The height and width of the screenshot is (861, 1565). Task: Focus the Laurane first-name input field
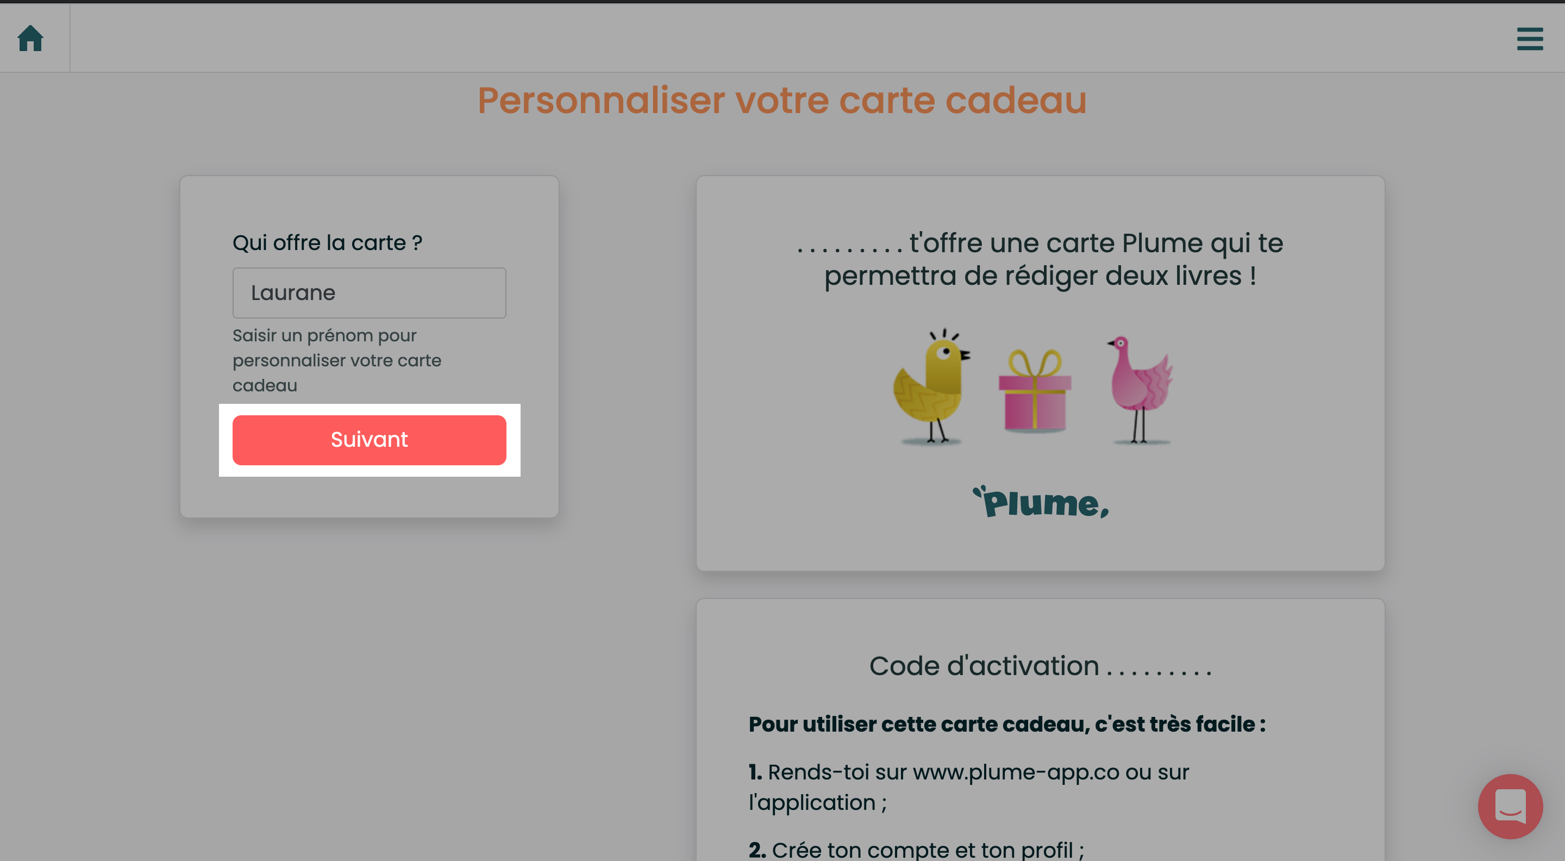coord(370,293)
